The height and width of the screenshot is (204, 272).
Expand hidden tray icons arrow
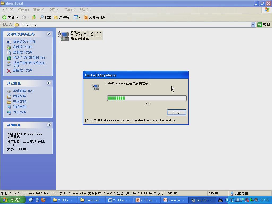pos(227,200)
